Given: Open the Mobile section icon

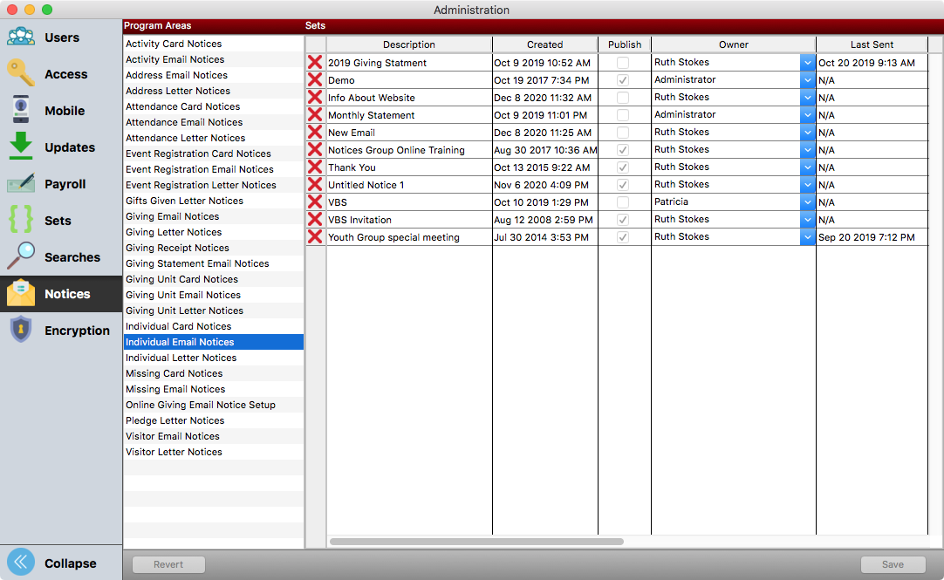Looking at the screenshot, I should click(x=21, y=111).
